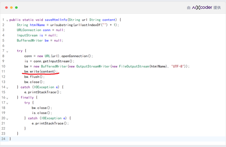Select line number 24 in the gutter
This screenshot has width=226, height=147.
click(x=3, y=139)
